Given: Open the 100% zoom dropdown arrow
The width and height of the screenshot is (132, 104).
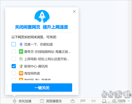Looking at the screenshot, I should point(129,101).
